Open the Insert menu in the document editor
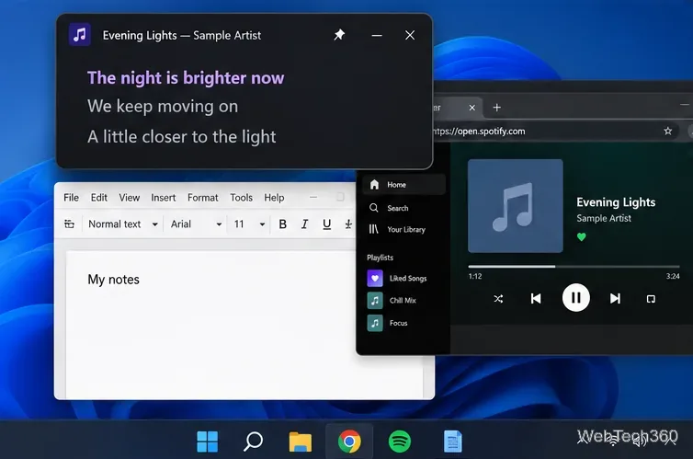The image size is (693, 459). coord(163,198)
